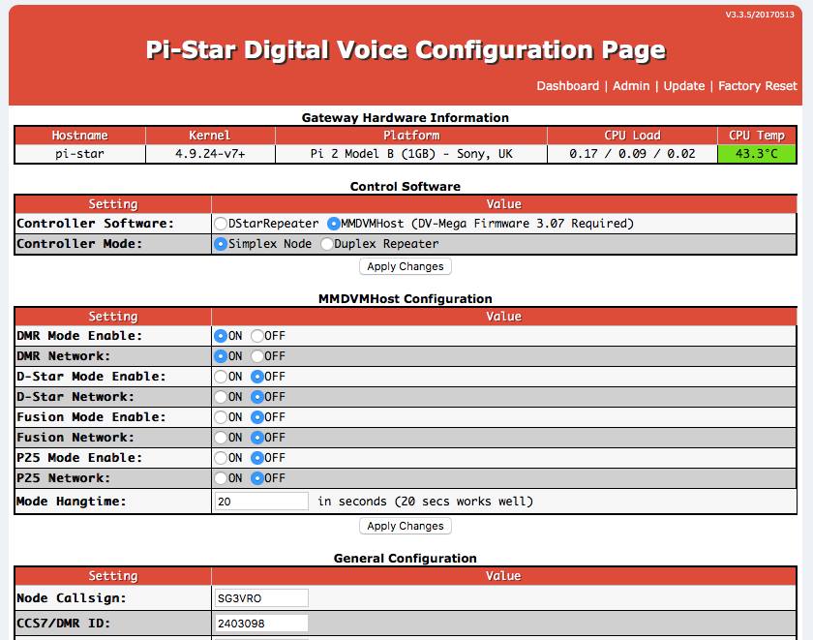Click the Controller Mode: label

click(x=78, y=244)
